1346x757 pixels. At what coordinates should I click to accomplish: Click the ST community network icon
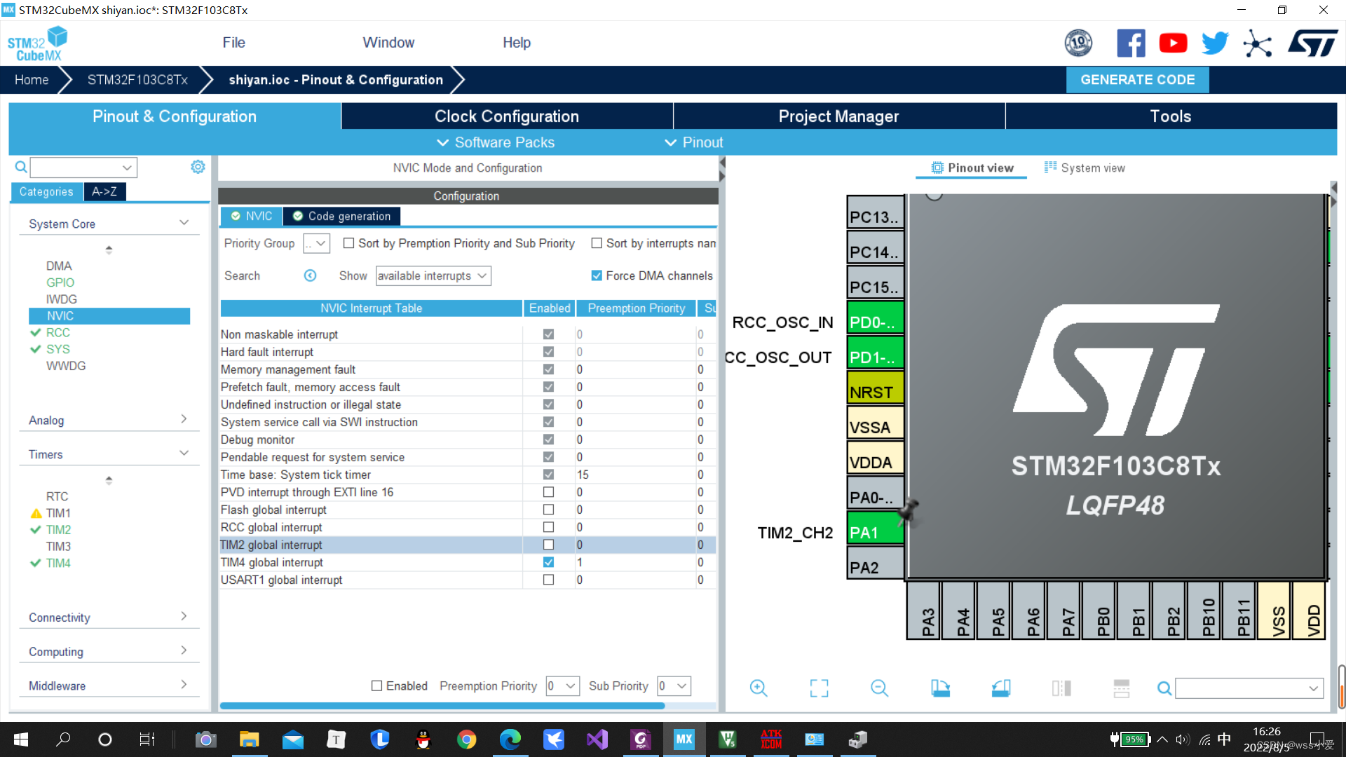(x=1258, y=43)
